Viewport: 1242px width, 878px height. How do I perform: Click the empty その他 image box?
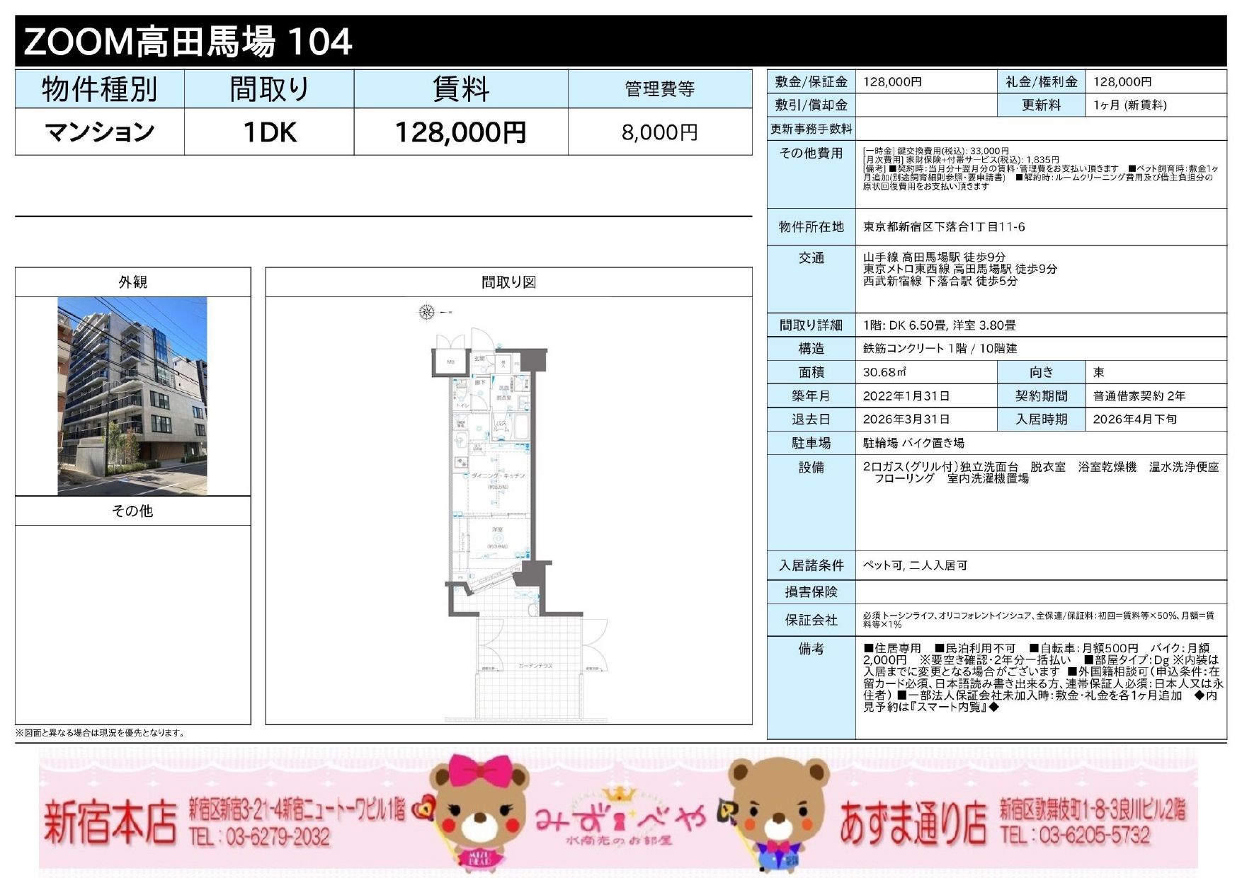(x=132, y=624)
